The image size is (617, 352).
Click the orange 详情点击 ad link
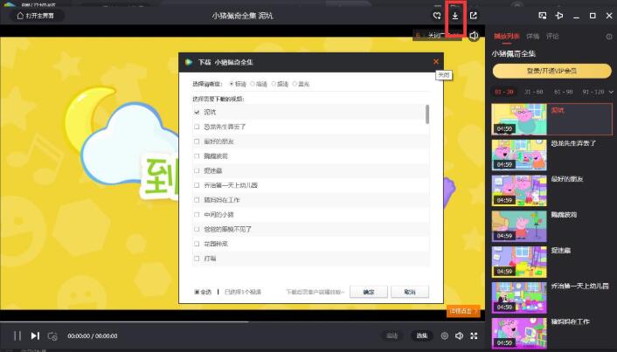point(463,311)
